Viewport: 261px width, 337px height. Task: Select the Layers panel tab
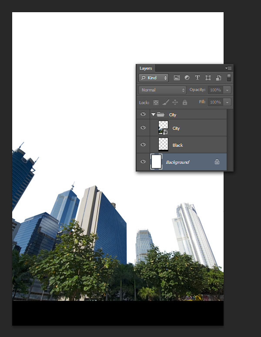146,68
